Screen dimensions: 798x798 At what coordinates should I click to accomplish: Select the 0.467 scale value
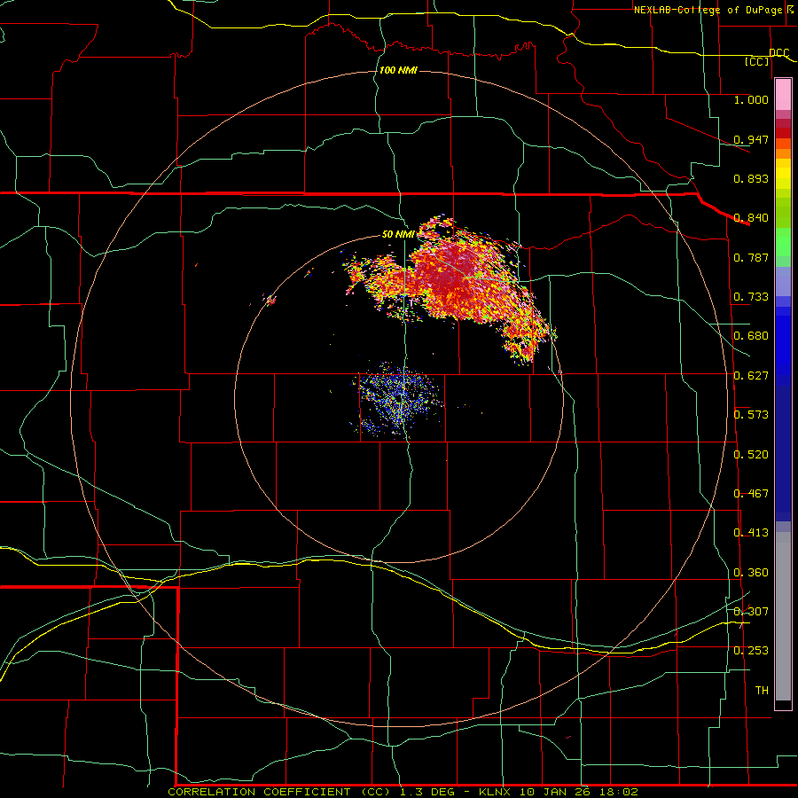coord(751,494)
